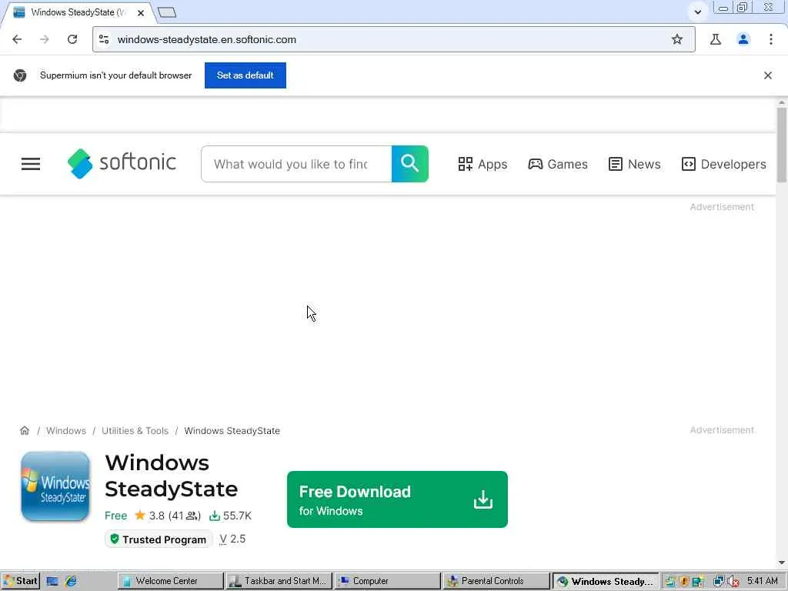Open the browser three-dot menu
The image size is (788, 591).
point(771,39)
